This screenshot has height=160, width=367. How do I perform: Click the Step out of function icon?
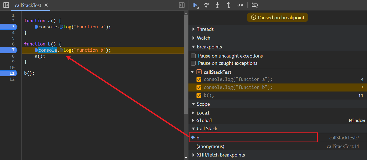tap(228, 5)
